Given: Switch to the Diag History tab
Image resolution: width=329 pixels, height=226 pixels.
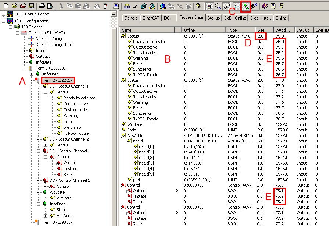Looking at the screenshot, I should [x=261, y=18].
